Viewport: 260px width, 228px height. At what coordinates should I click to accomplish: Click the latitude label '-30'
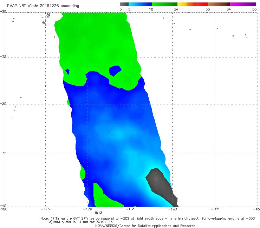[x=3, y=103]
